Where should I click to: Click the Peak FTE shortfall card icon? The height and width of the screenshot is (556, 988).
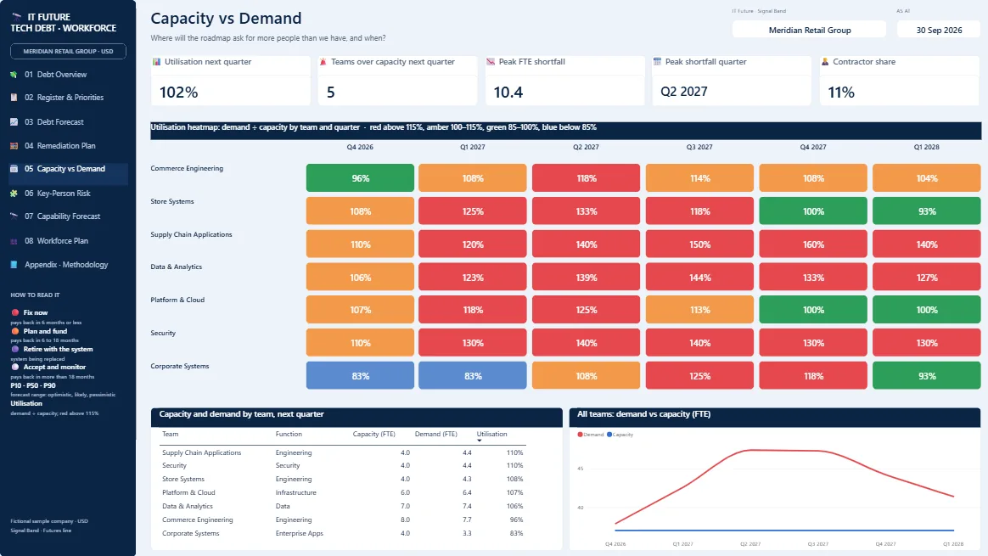[x=491, y=62]
